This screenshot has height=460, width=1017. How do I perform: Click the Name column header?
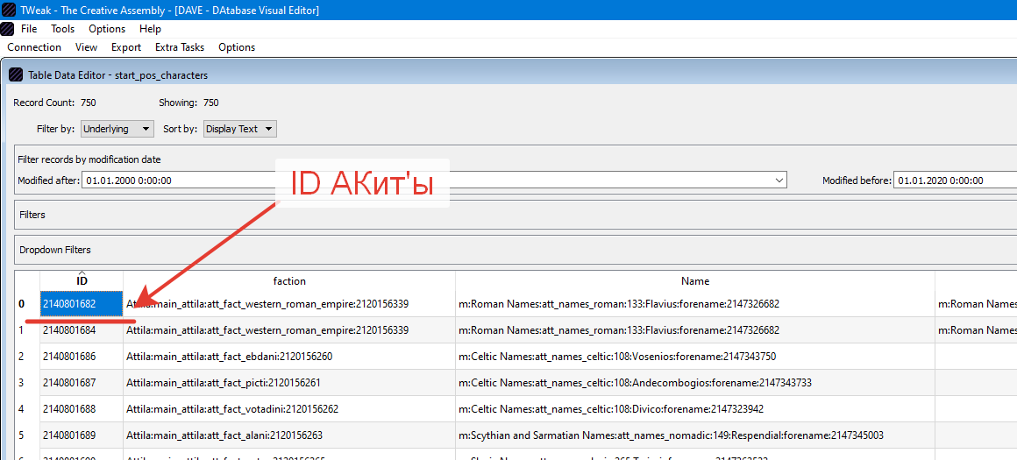[695, 281]
